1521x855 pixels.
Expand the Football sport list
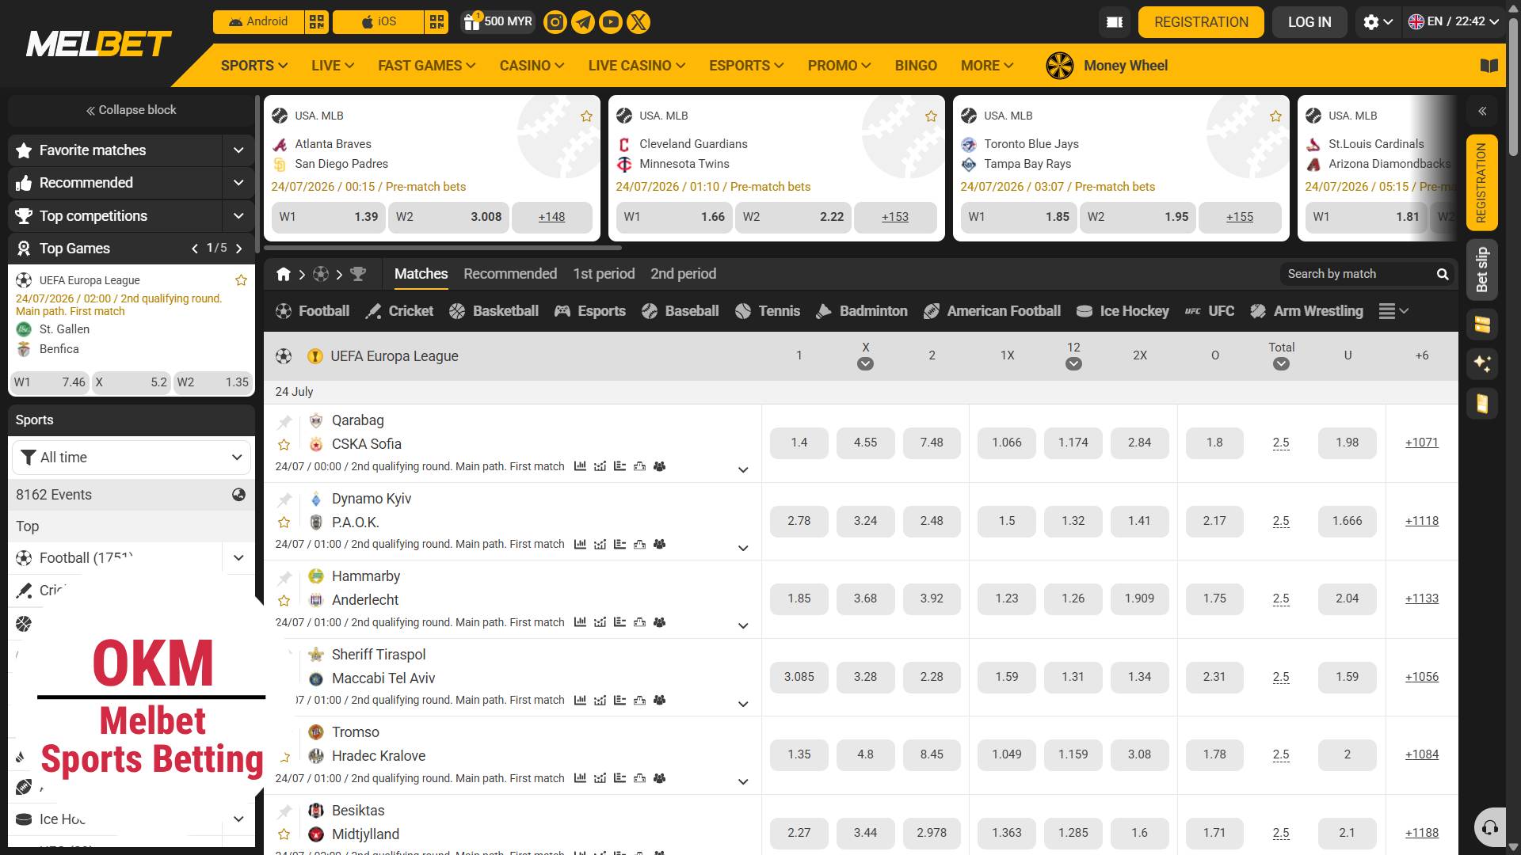(x=238, y=558)
